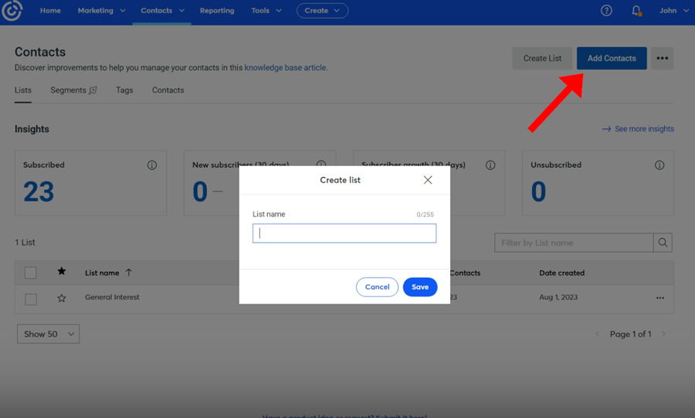
Task: Click the See more insights arrow icon
Action: [606, 129]
